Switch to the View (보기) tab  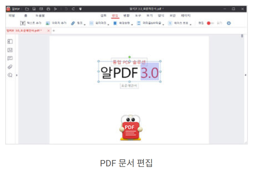click(149, 16)
